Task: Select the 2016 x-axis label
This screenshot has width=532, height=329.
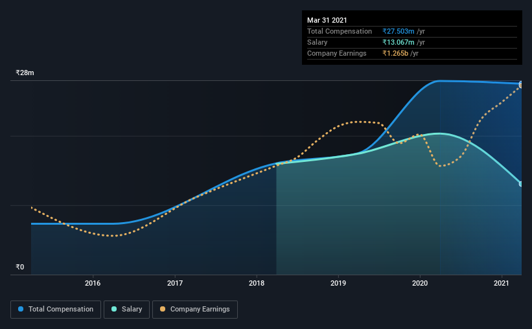Action: [x=93, y=283]
